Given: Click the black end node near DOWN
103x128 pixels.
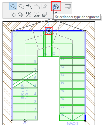Looking at the screenshot, I should (x=85, y=121).
